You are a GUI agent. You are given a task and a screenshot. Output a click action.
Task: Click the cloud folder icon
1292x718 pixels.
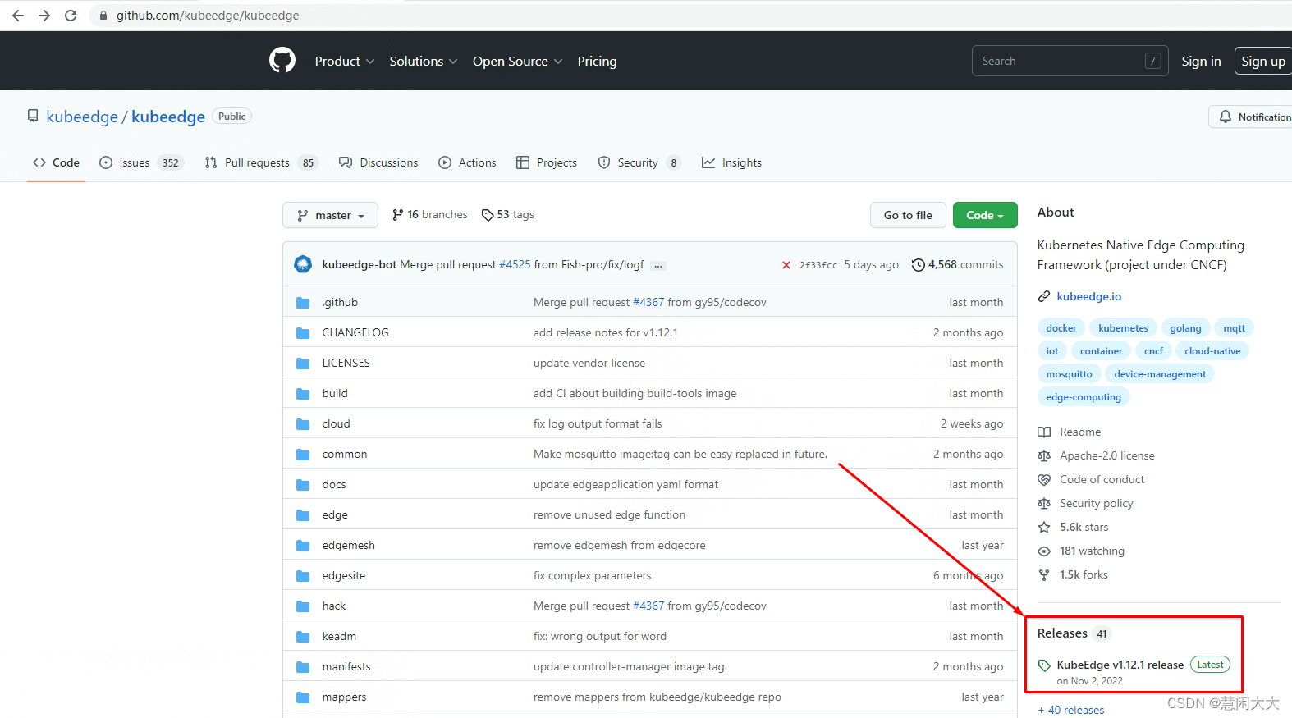(x=303, y=423)
